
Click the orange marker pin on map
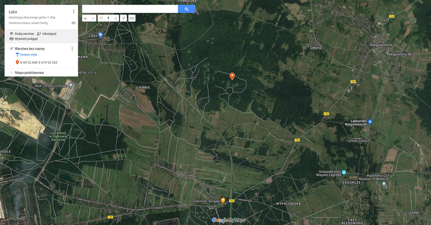pyautogui.click(x=232, y=76)
